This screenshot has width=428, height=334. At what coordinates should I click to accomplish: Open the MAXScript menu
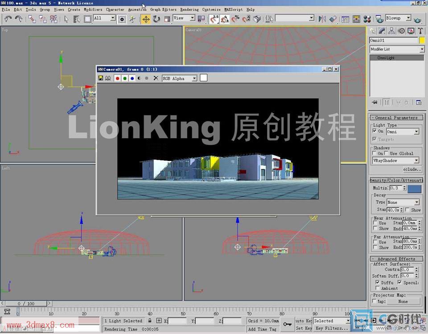(x=233, y=9)
